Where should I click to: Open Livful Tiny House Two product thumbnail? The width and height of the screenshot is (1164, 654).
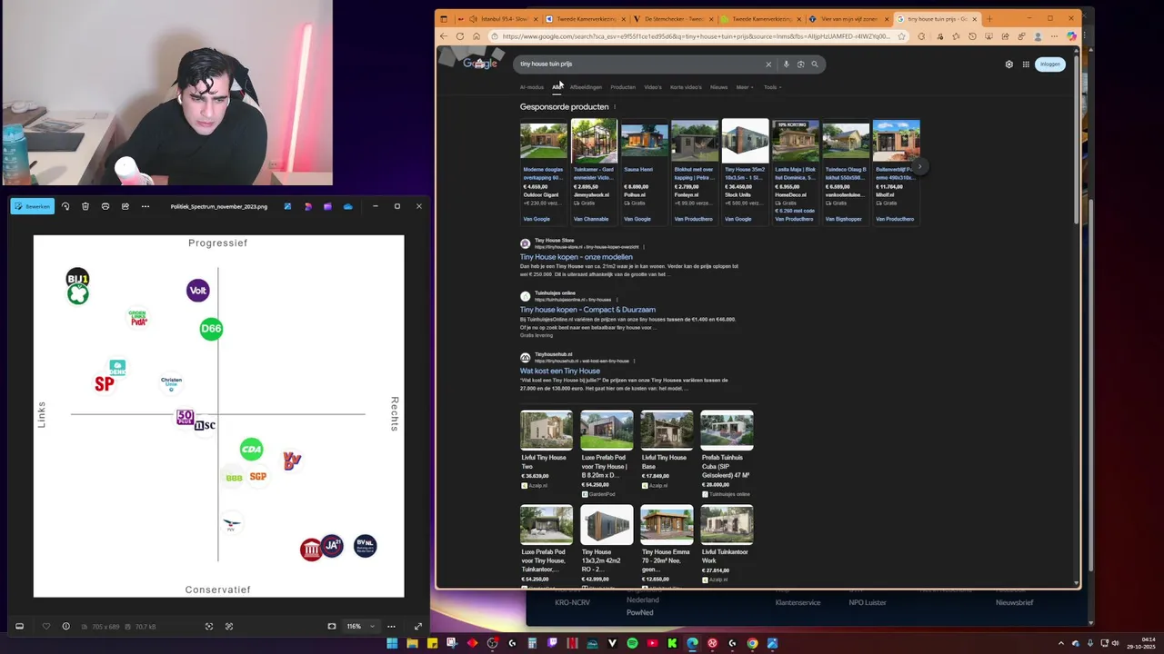pyautogui.click(x=547, y=430)
